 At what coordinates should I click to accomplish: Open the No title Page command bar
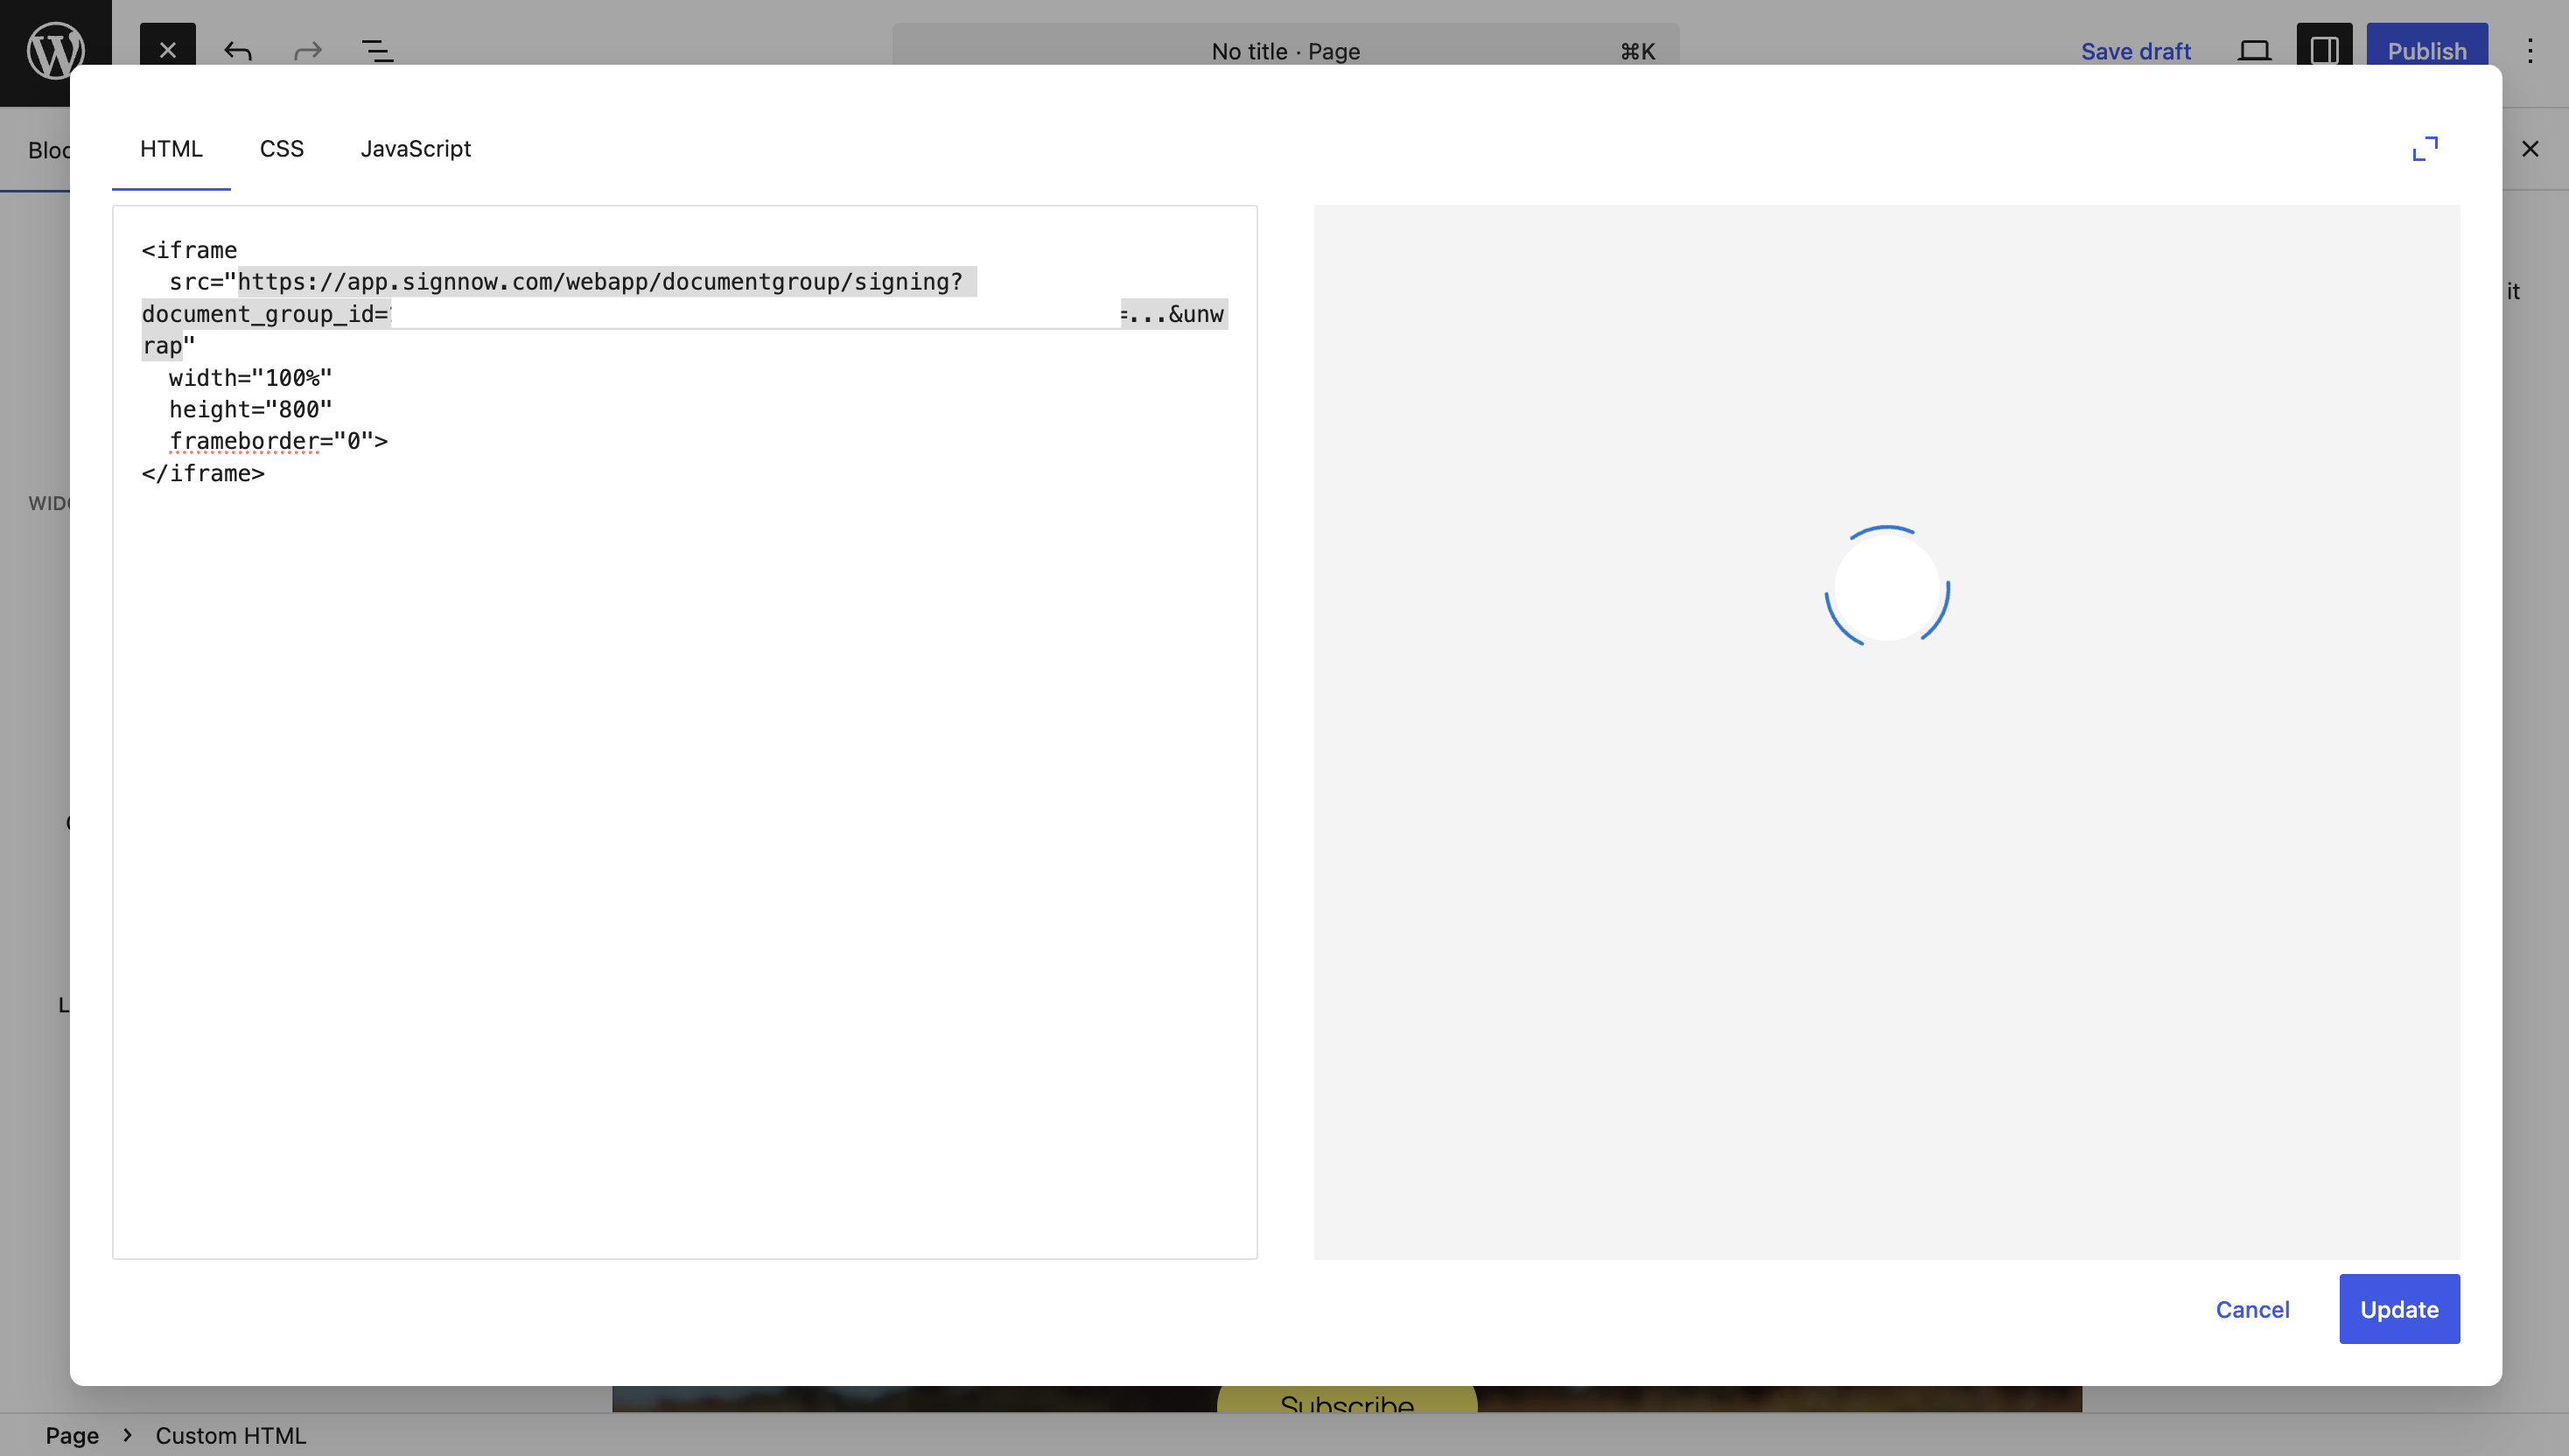point(1285,51)
